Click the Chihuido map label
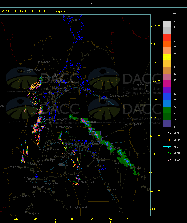Viewport: 187px width, 223px height. click(x=38, y=187)
